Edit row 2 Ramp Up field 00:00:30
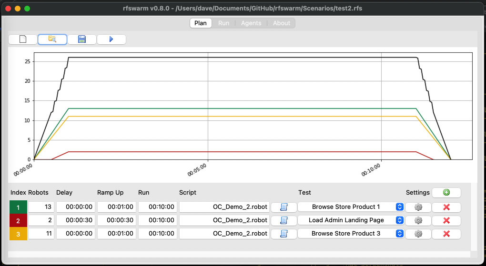The image size is (486, 266). coord(117,220)
